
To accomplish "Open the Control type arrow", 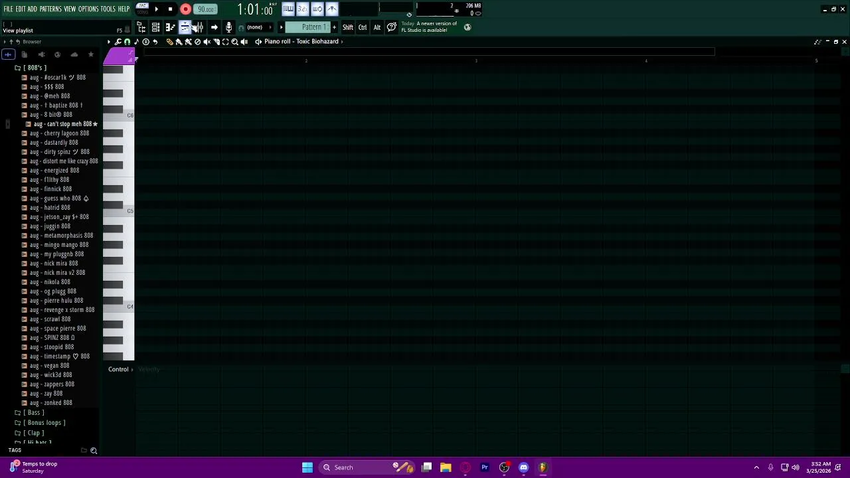I will [132, 369].
